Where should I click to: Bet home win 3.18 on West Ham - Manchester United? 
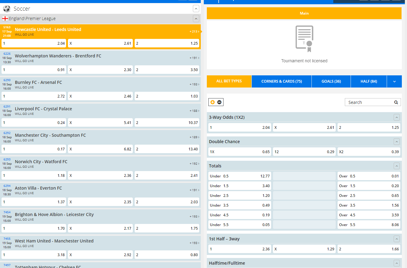34,255
